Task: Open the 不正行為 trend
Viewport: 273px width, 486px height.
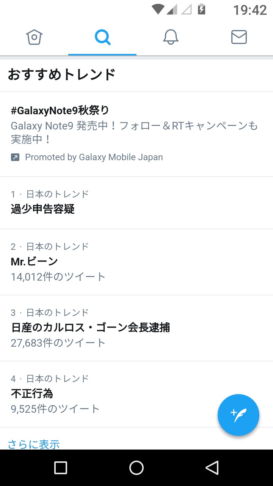Action: coord(32,393)
